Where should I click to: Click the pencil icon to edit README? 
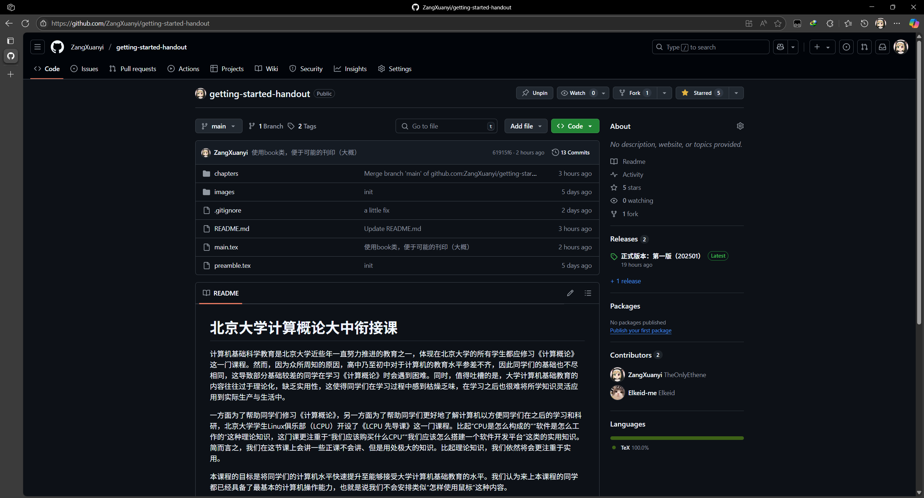click(x=570, y=293)
